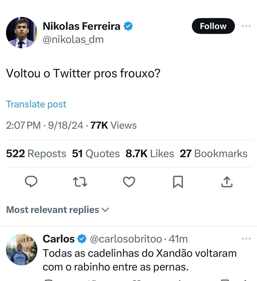Open Carlos's profile avatar
The image size is (257, 281).
pos(21,250)
